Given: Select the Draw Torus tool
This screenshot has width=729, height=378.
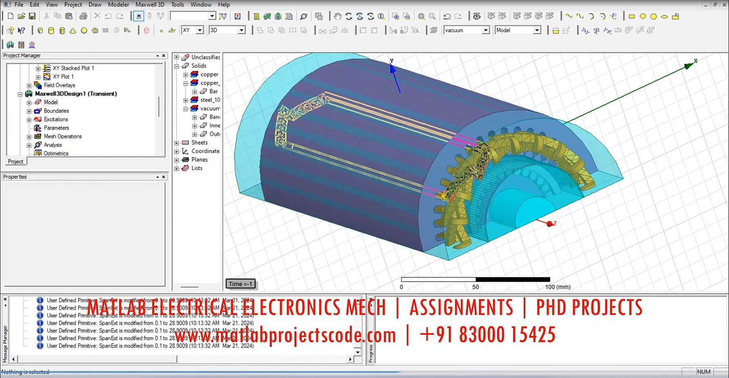Looking at the screenshot, I should [95, 30].
